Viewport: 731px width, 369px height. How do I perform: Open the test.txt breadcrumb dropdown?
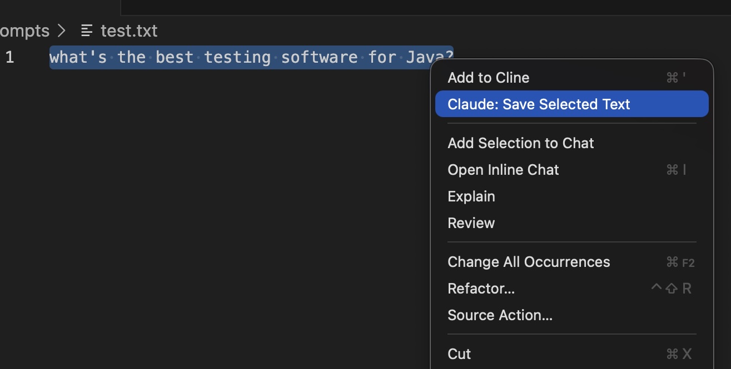[x=128, y=31]
